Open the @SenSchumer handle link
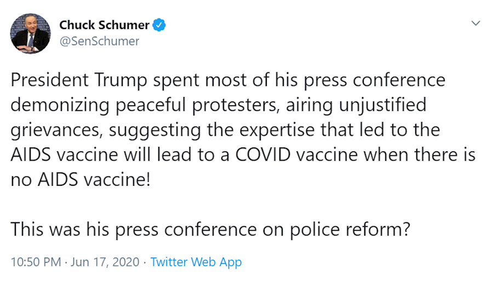The height and width of the screenshot is (285, 493). coord(99,41)
